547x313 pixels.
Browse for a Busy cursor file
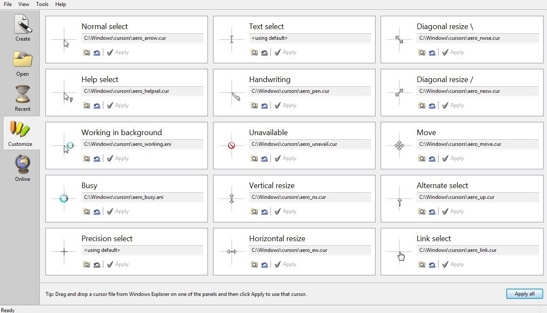click(x=87, y=211)
